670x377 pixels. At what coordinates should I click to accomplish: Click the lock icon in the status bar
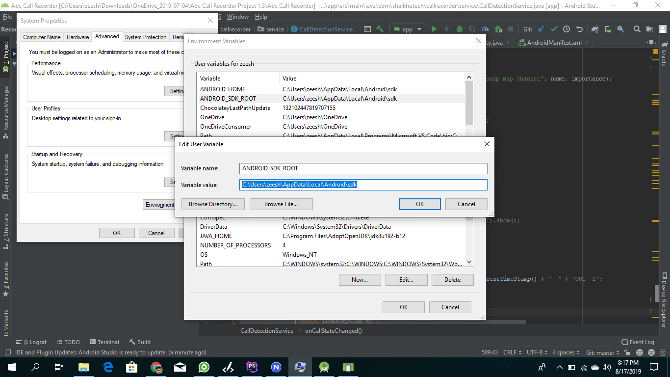(627, 352)
